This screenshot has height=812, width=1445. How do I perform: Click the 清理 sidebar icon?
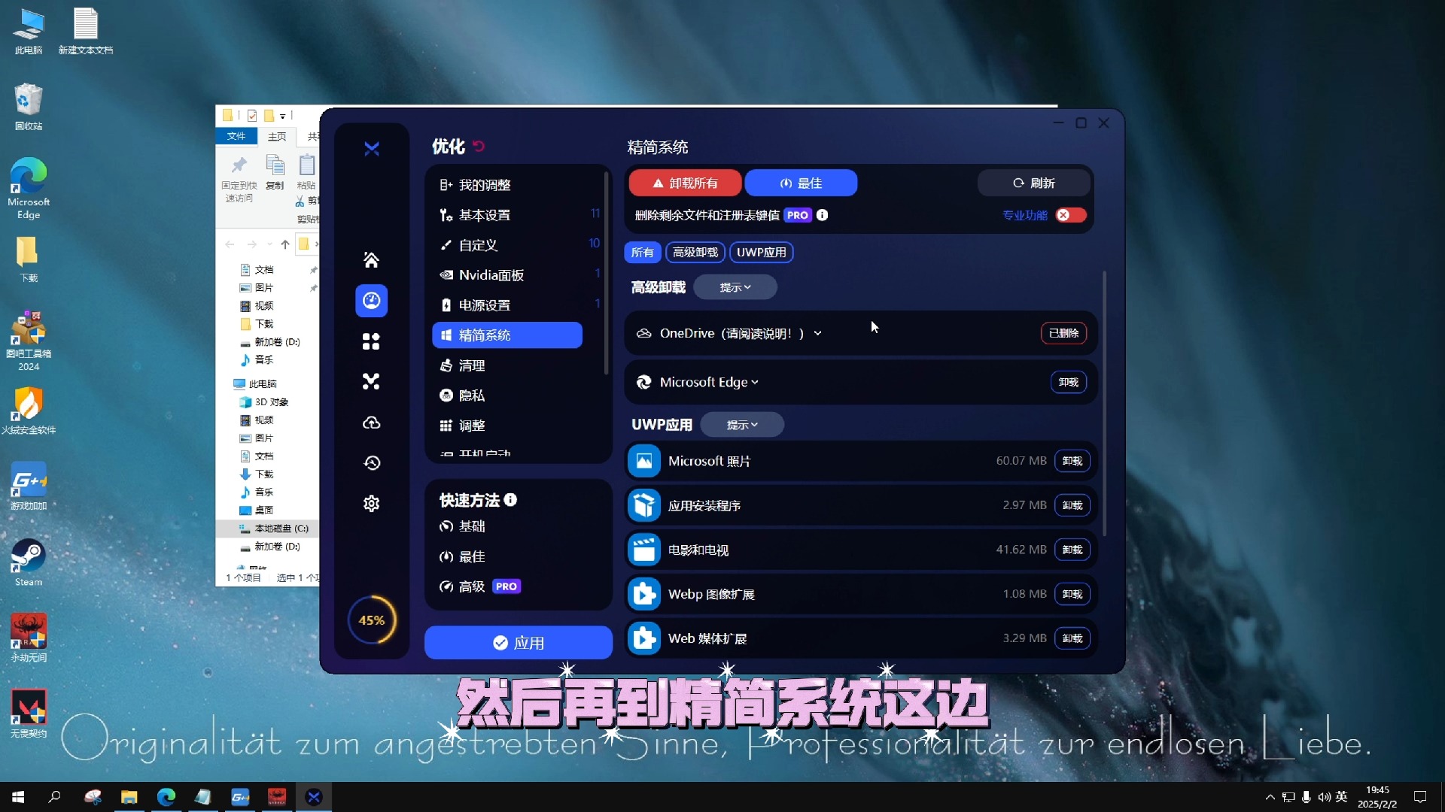(x=468, y=365)
